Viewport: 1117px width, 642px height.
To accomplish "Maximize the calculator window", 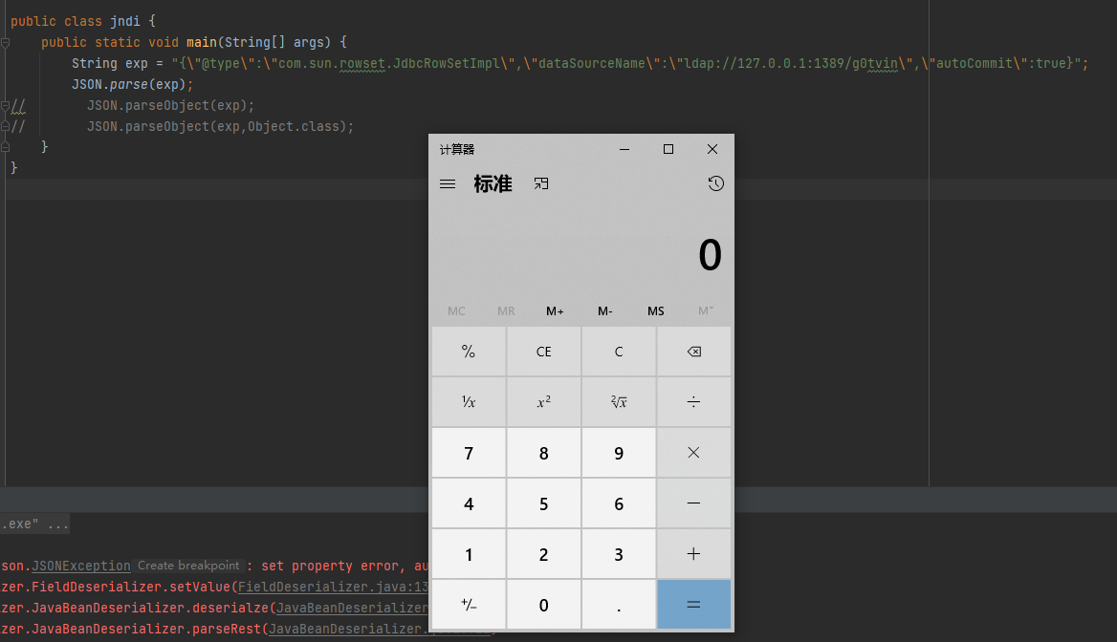I will tap(668, 149).
